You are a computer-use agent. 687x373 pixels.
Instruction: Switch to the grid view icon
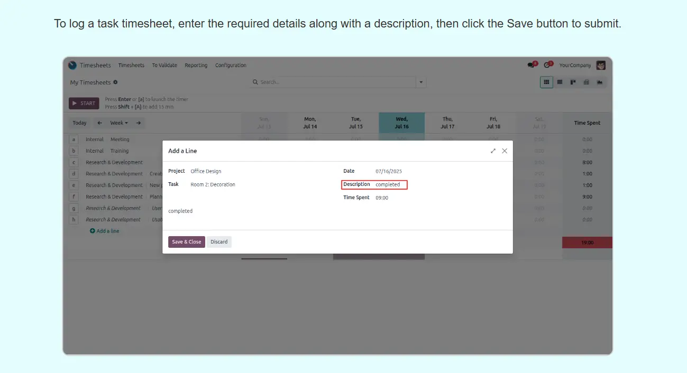pos(546,82)
